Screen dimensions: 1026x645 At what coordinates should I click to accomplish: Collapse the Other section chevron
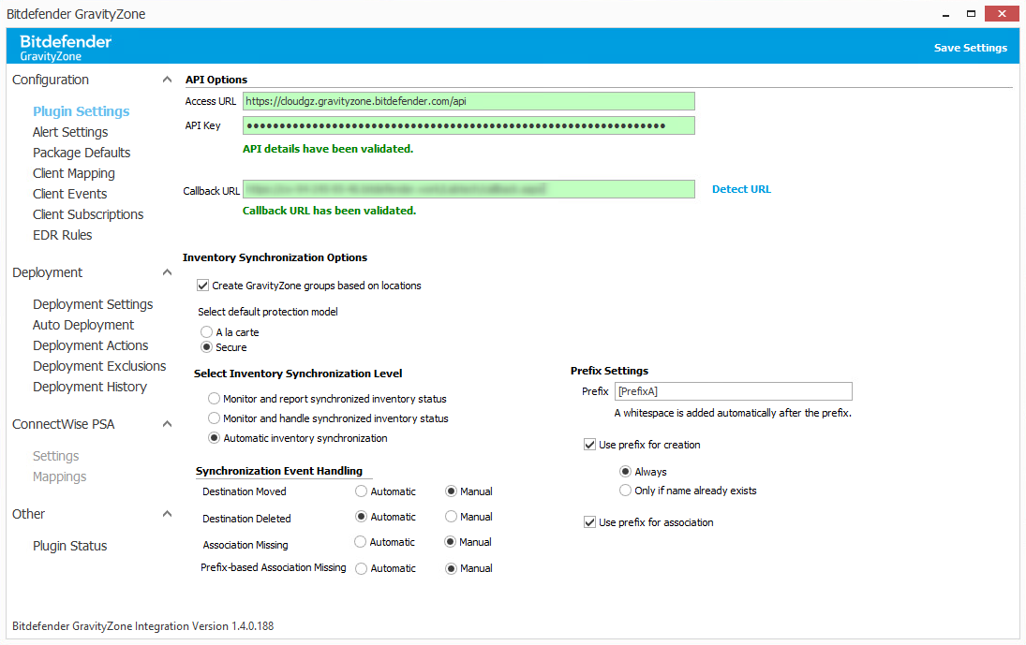[168, 515]
